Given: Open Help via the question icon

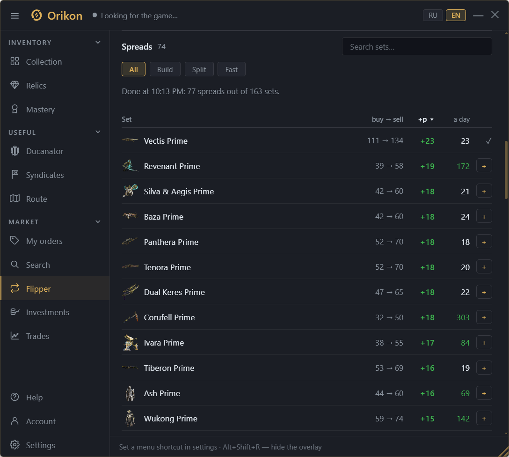Looking at the screenshot, I should (x=15, y=397).
